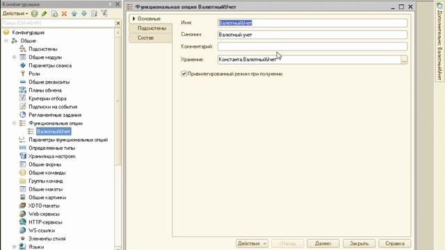Viewport: 445px width, 250px height.
Task: Click into the Комментарий field
Action: coord(312,47)
